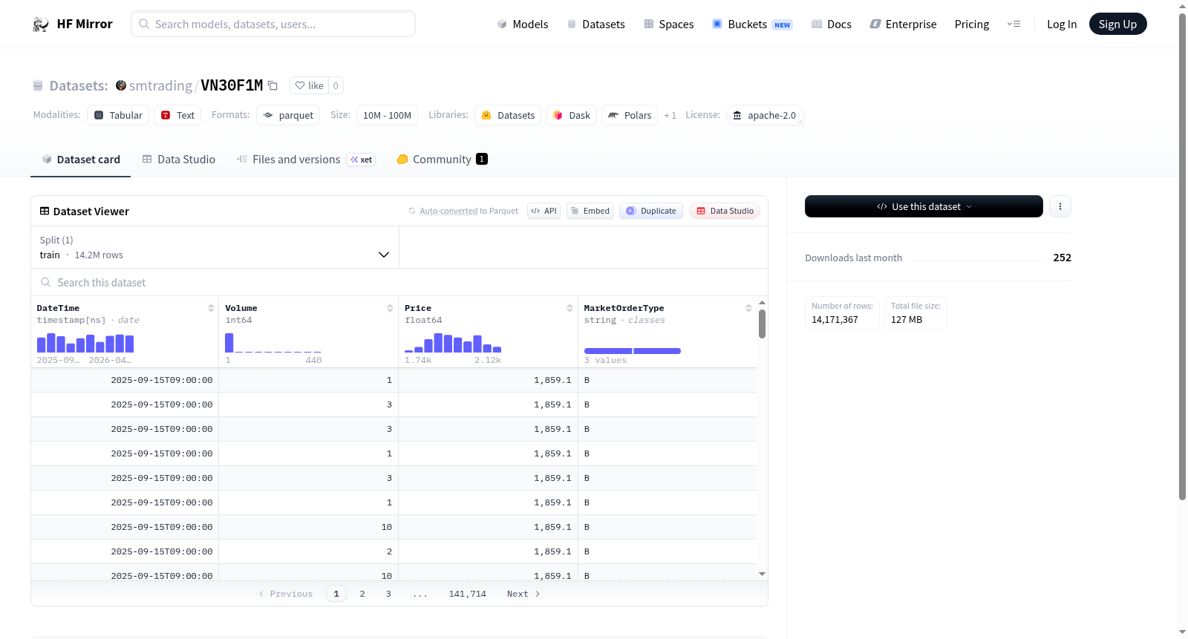Sort the DateTime column
This screenshot has height=639, width=1188.
click(211, 308)
